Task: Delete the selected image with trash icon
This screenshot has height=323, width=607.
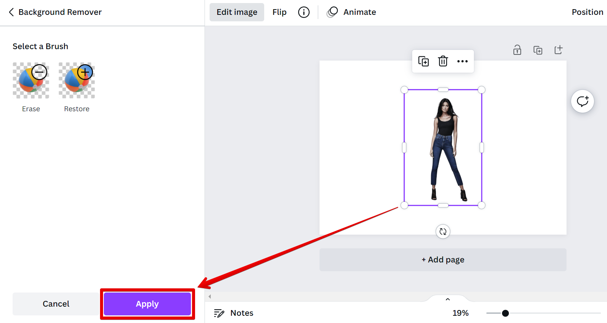Action: [443, 61]
